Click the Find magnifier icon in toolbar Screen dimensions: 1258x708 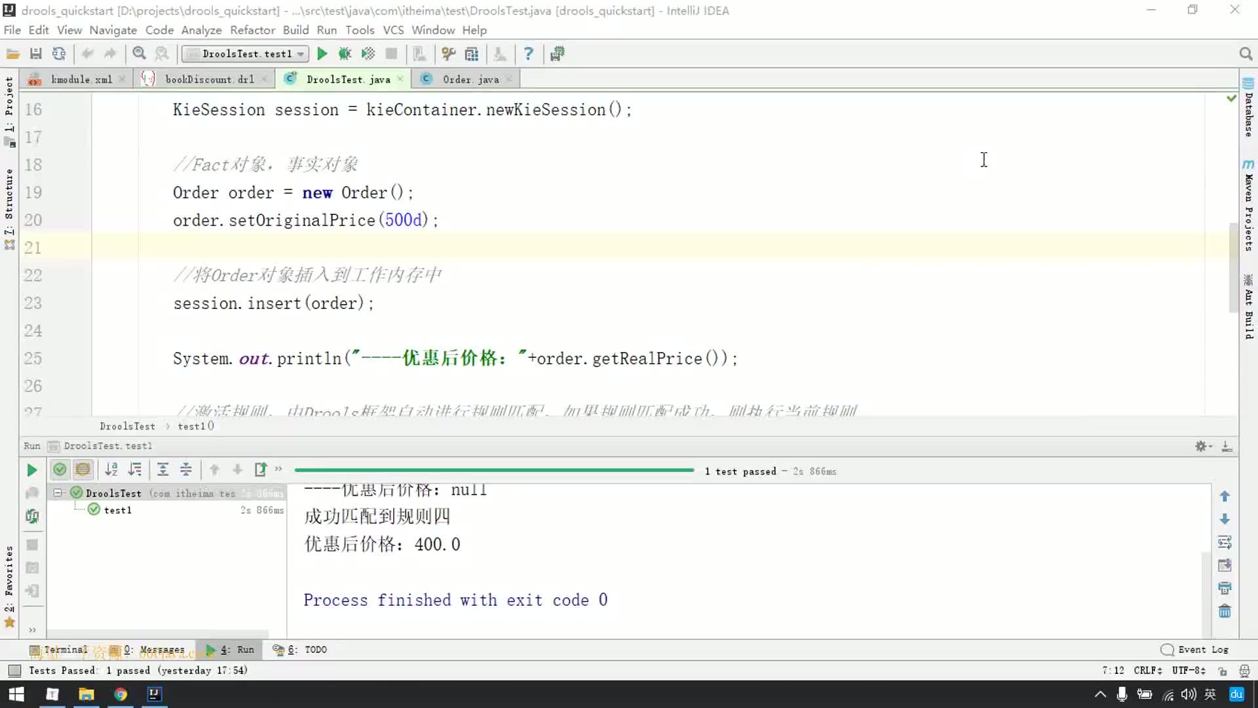(x=139, y=54)
